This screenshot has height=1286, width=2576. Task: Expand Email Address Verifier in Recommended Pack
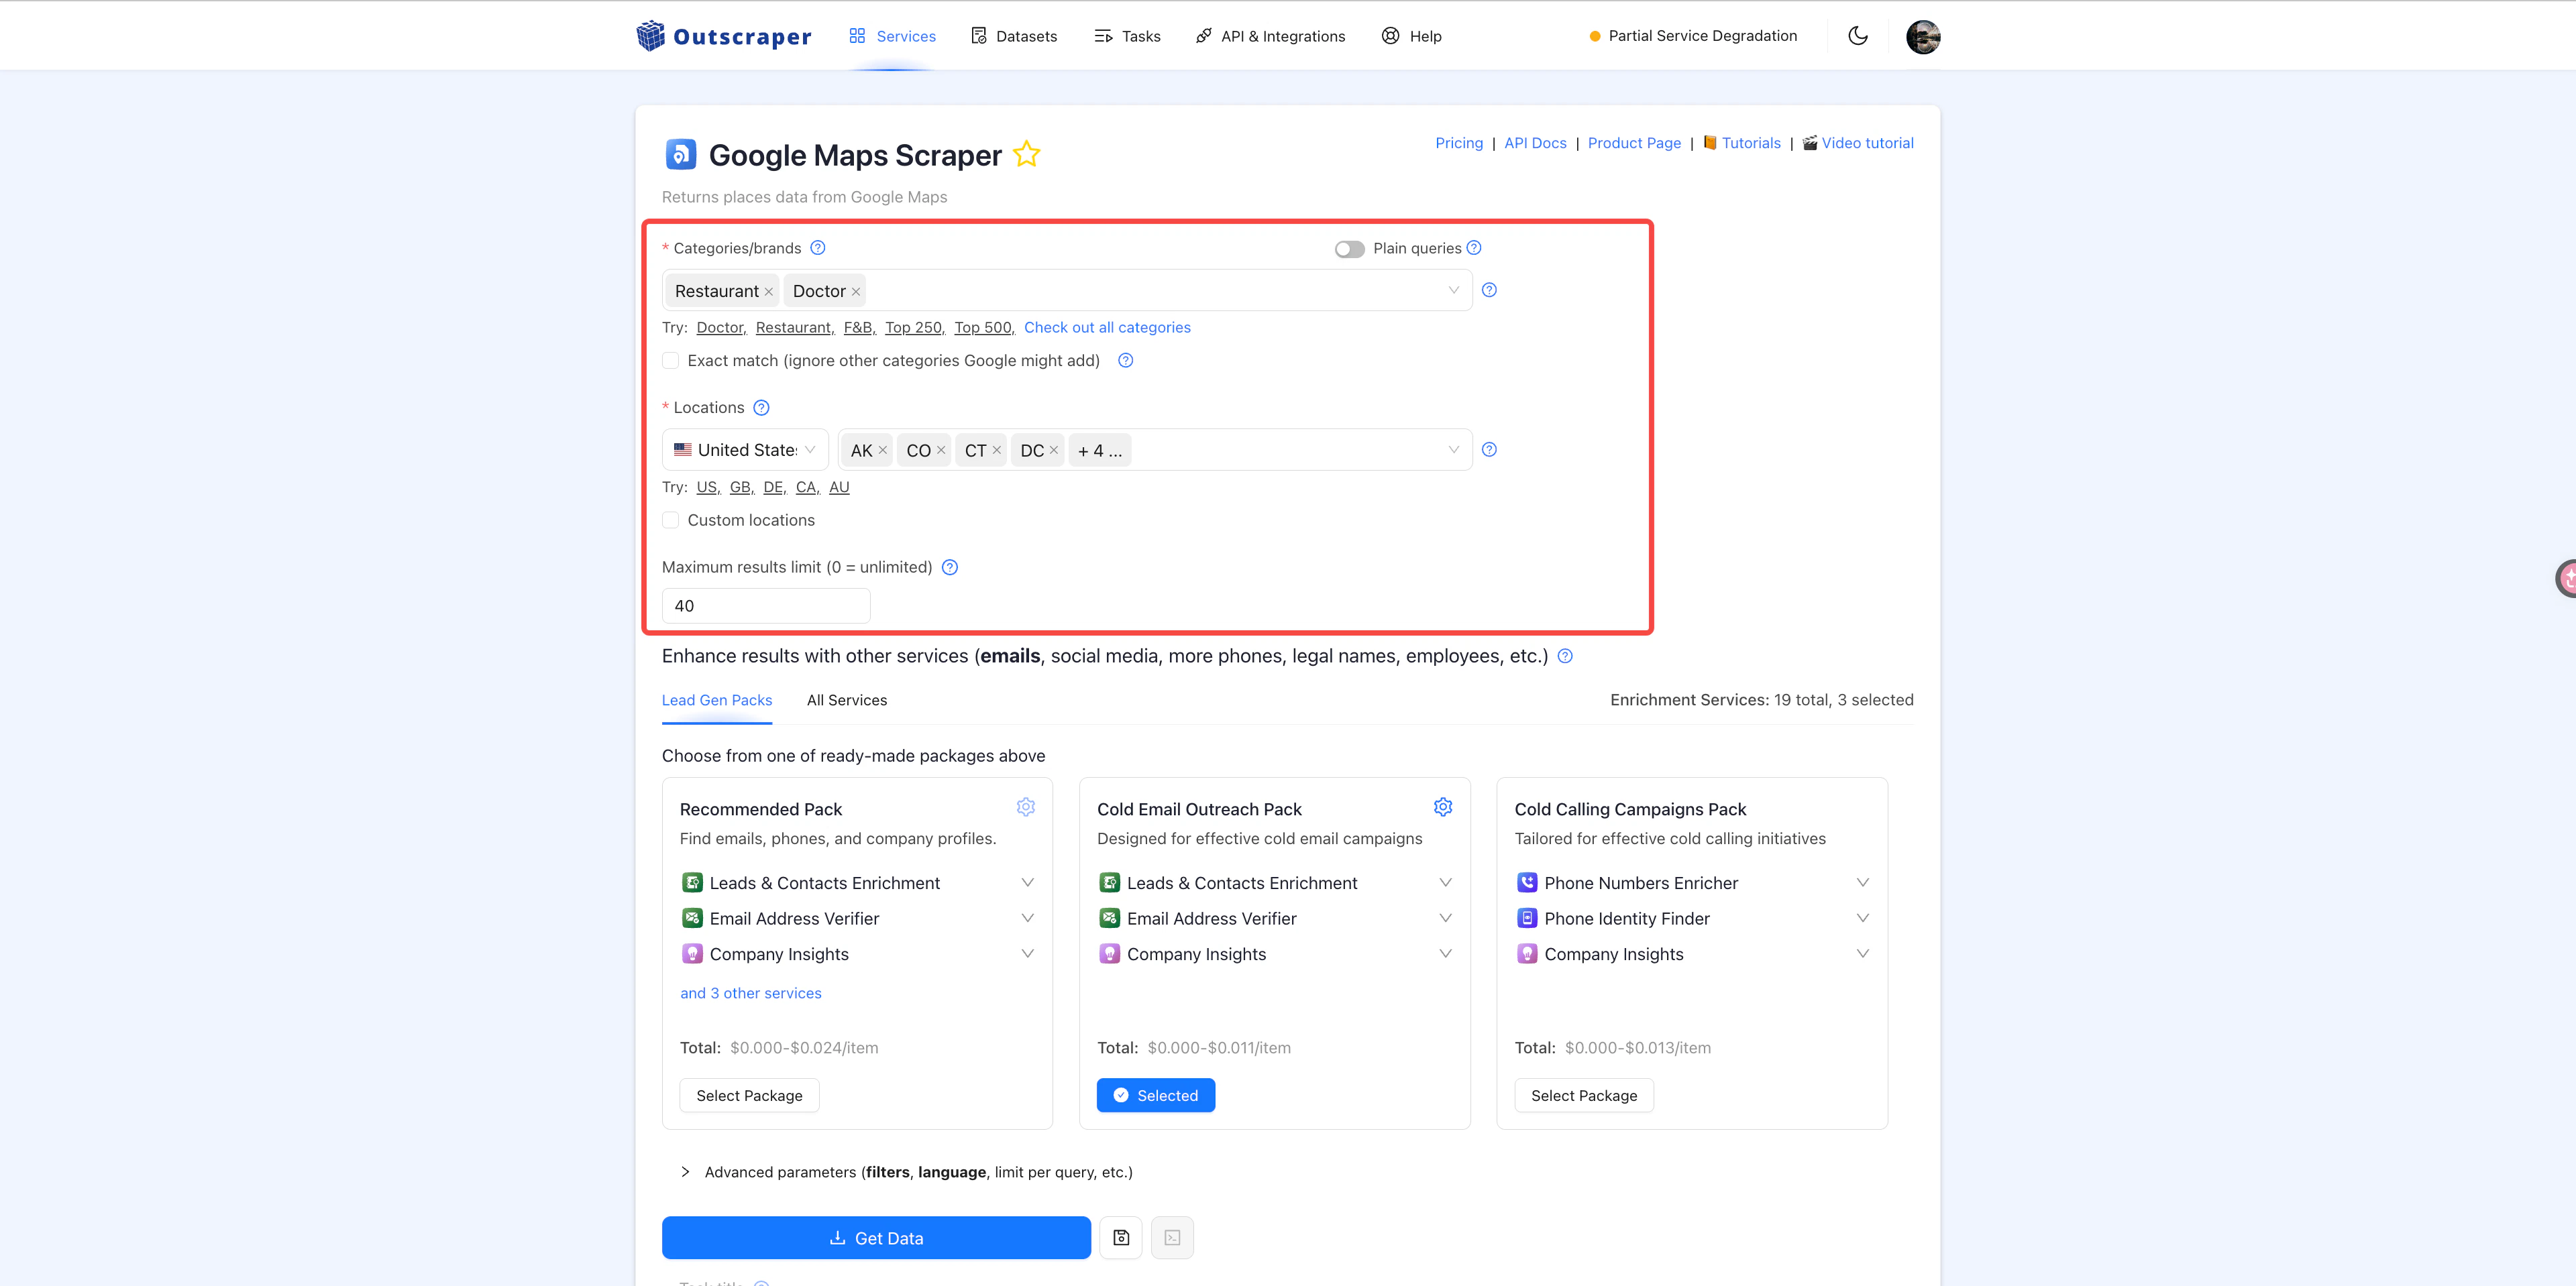pos(1027,919)
